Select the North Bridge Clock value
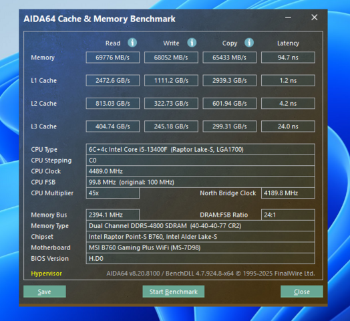 click(x=288, y=193)
